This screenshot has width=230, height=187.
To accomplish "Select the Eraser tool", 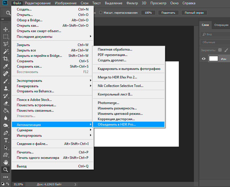I will tap(6, 103).
